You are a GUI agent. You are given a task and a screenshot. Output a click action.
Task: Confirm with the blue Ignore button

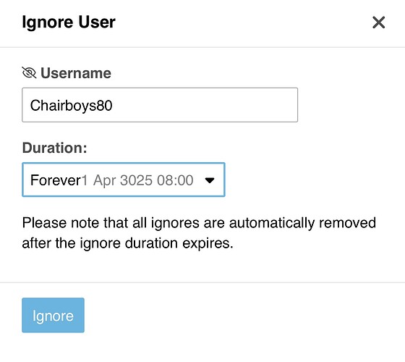pos(53,315)
